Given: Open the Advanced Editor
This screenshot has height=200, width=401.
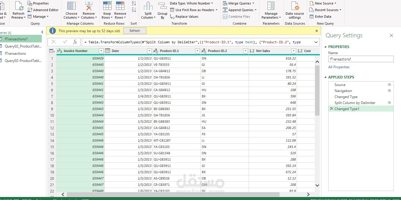Looking at the screenshot, I should 43,10.
